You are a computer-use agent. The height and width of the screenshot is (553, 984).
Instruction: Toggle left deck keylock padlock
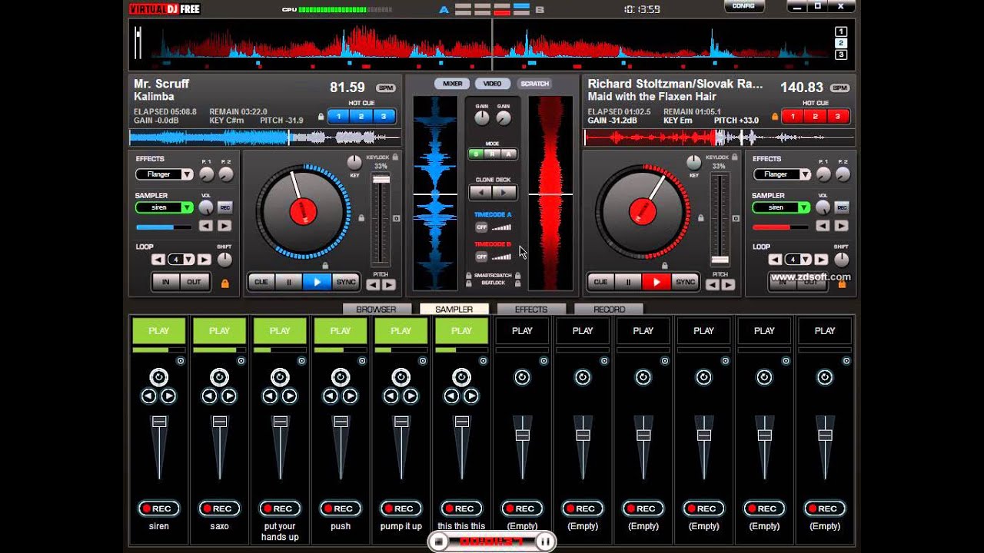395,157
